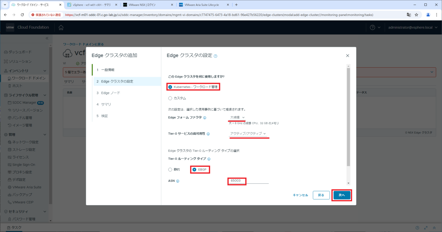Select the EBGP routing type radio
Viewport: 442px width, 232px height.
click(x=194, y=170)
